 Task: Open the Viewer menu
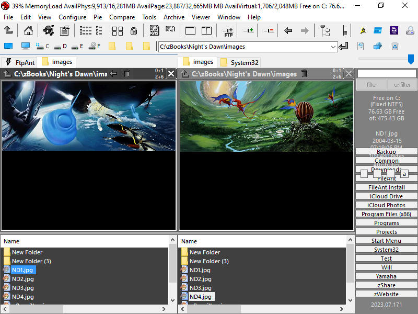pos(201,17)
